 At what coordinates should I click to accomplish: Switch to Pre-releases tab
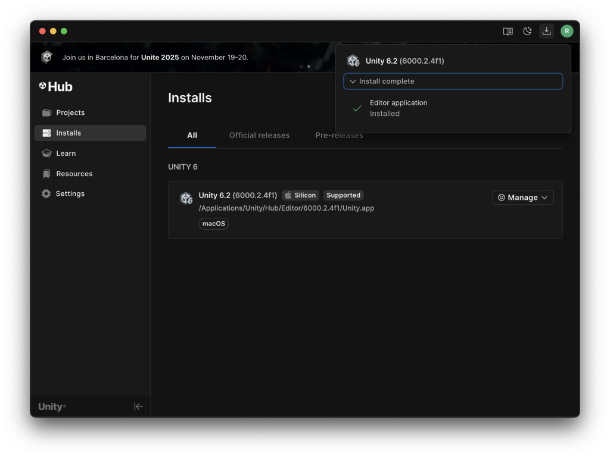coord(339,135)
